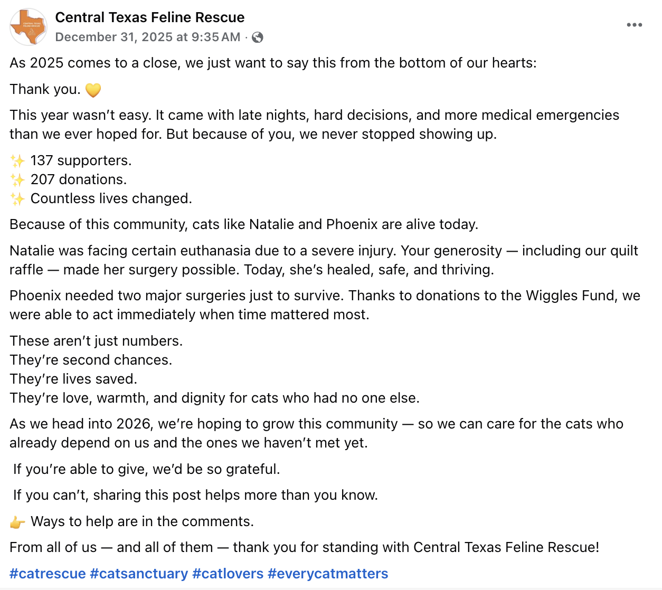Viewport: 662px width, 590px height.
Task: Click the sparkles emoji beside 137 supporters
Action: pyautogui.click(x=17, y=161)
